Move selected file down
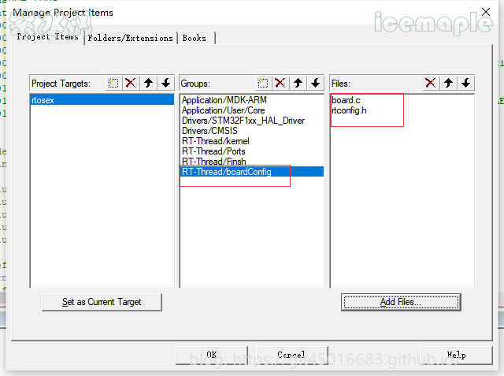The image size is (504, 376). click(466, 84)
